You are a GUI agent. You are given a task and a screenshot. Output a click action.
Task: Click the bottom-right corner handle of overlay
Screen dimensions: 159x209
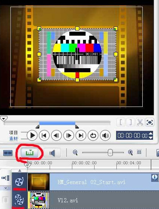(116, 80)
